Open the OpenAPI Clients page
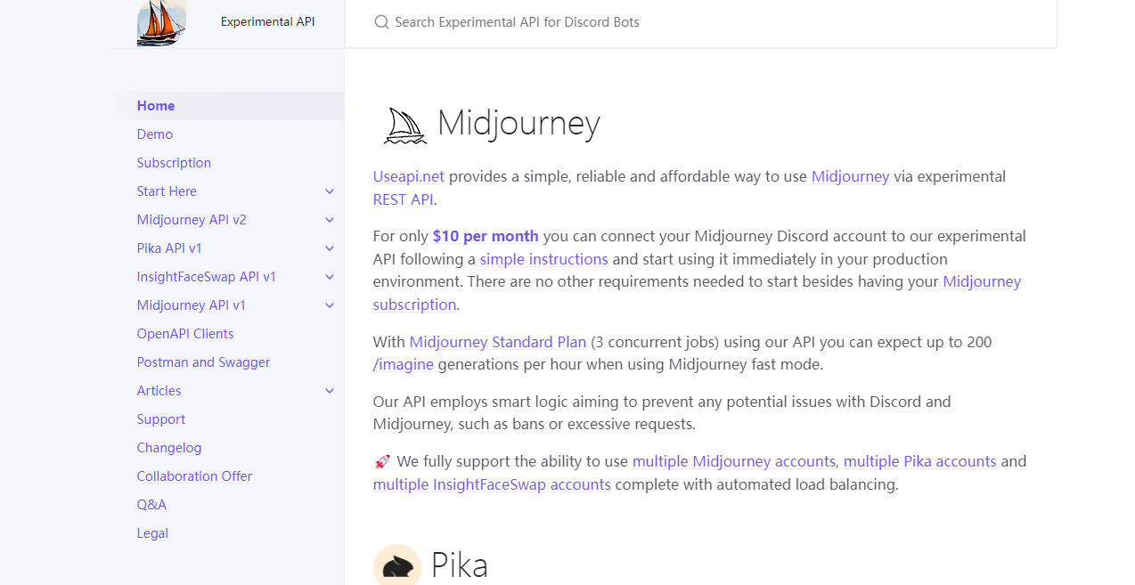 pos(185,333)
